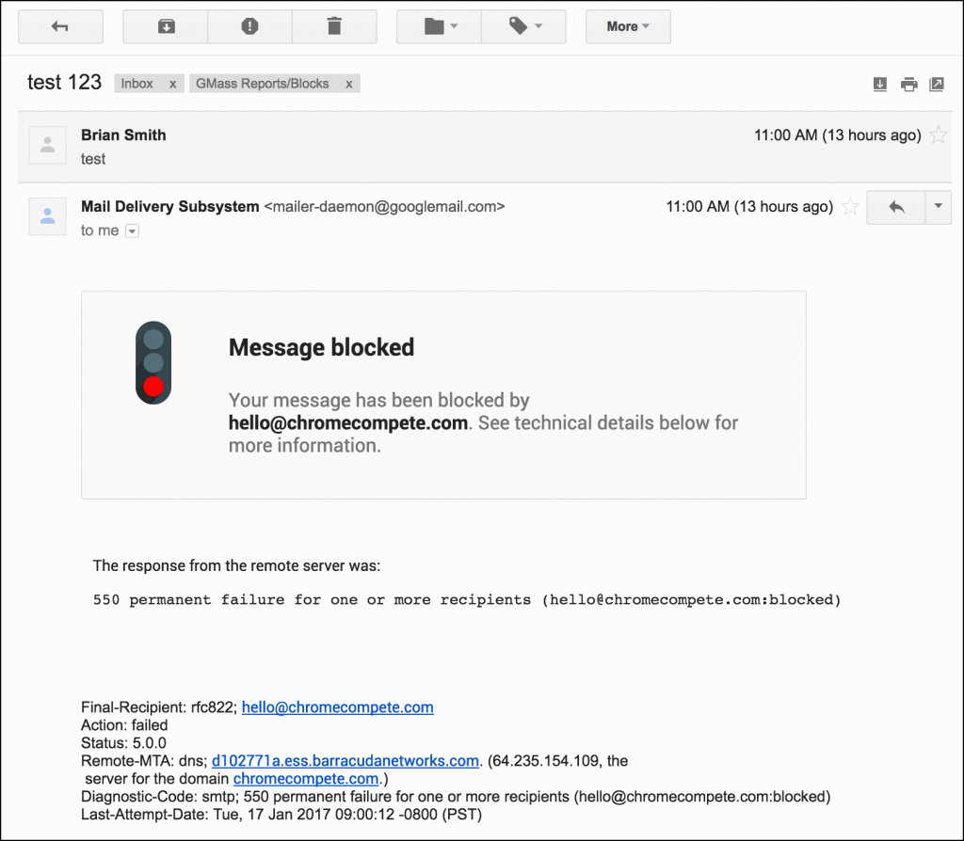Expand the collapsed Brian Smith message

pos(377,147)
